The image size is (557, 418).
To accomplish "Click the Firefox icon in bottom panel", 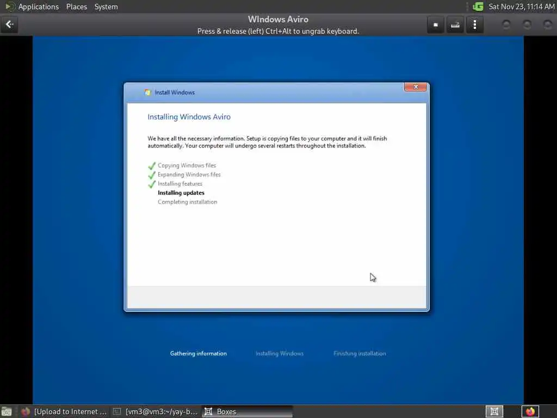I will pyautogui.click(x=530, y=411).
